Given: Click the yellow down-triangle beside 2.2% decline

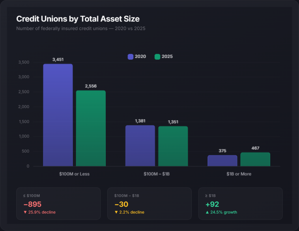Looking at the screenshot, I should 116,212.
